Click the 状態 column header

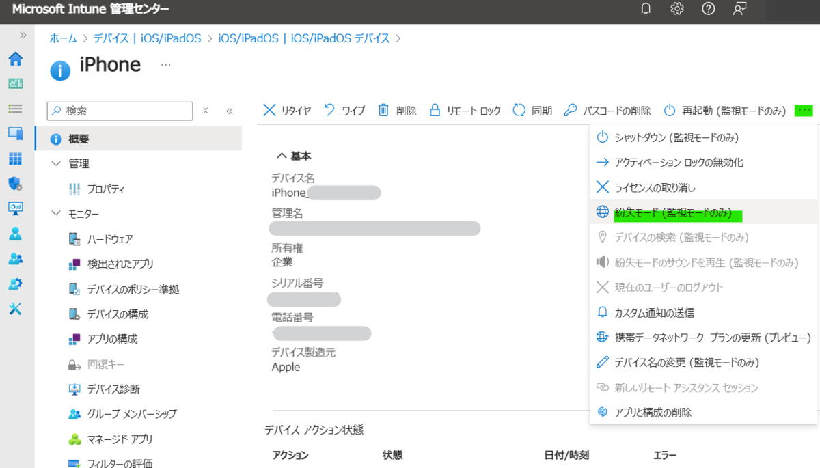click(392, 455)
